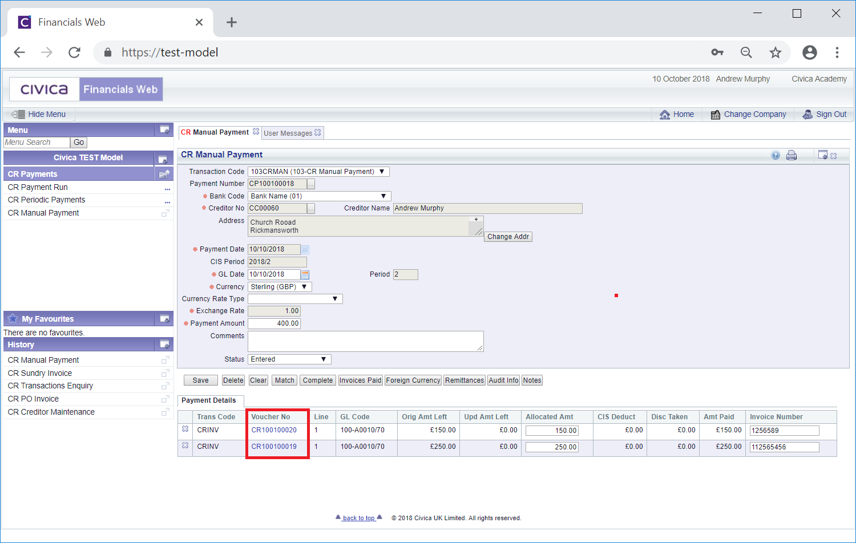Click the Save button

[201, 380]
